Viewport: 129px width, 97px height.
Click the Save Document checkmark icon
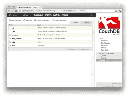pos(10,20)
